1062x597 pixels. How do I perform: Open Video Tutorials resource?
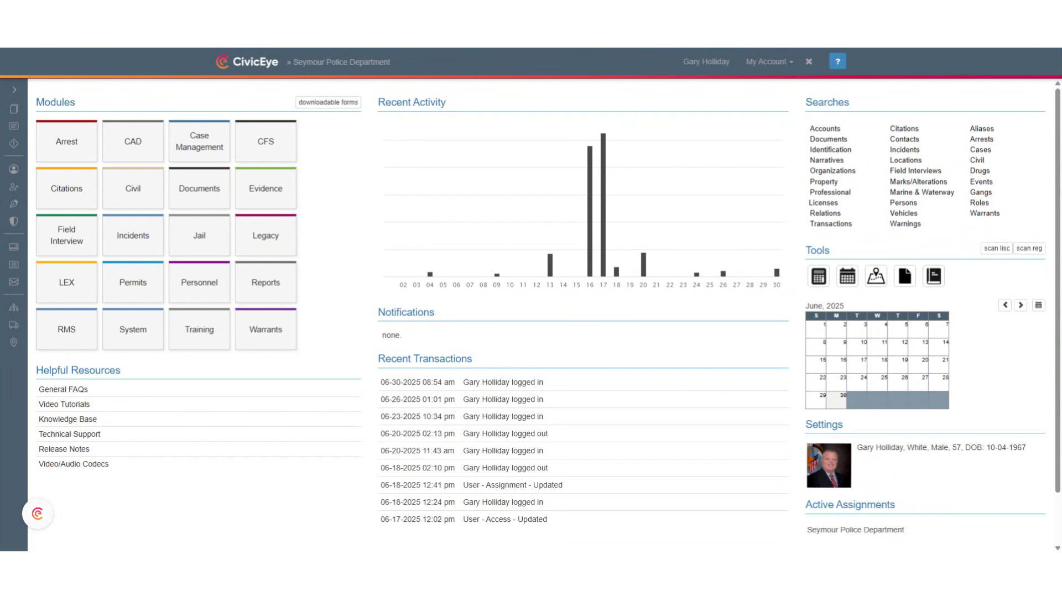64,405
